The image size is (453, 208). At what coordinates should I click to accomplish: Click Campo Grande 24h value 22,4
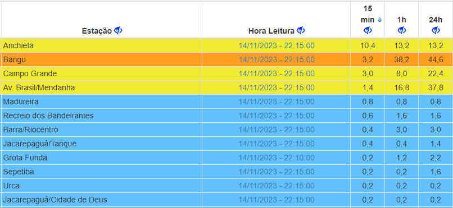coord(436,74)
